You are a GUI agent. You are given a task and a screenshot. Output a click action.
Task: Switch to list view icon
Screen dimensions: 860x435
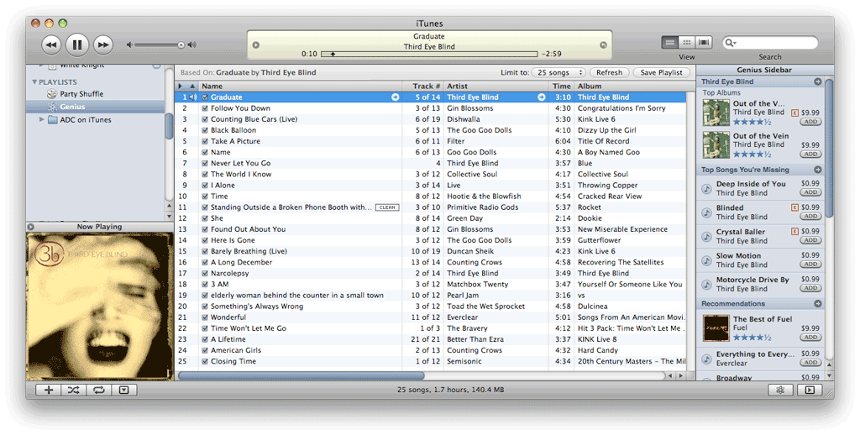pos(669,42)
